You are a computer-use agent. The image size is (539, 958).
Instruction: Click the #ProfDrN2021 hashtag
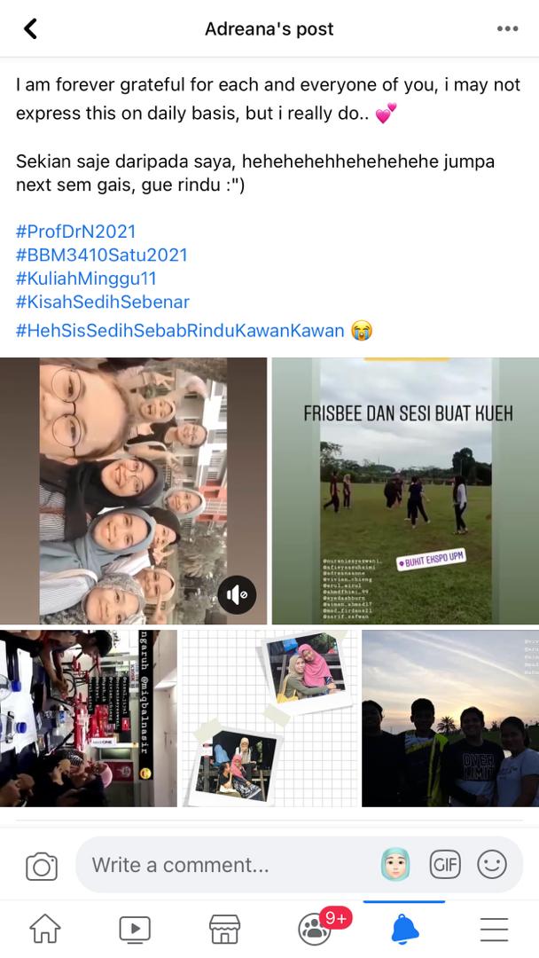(x=75, y=232)
